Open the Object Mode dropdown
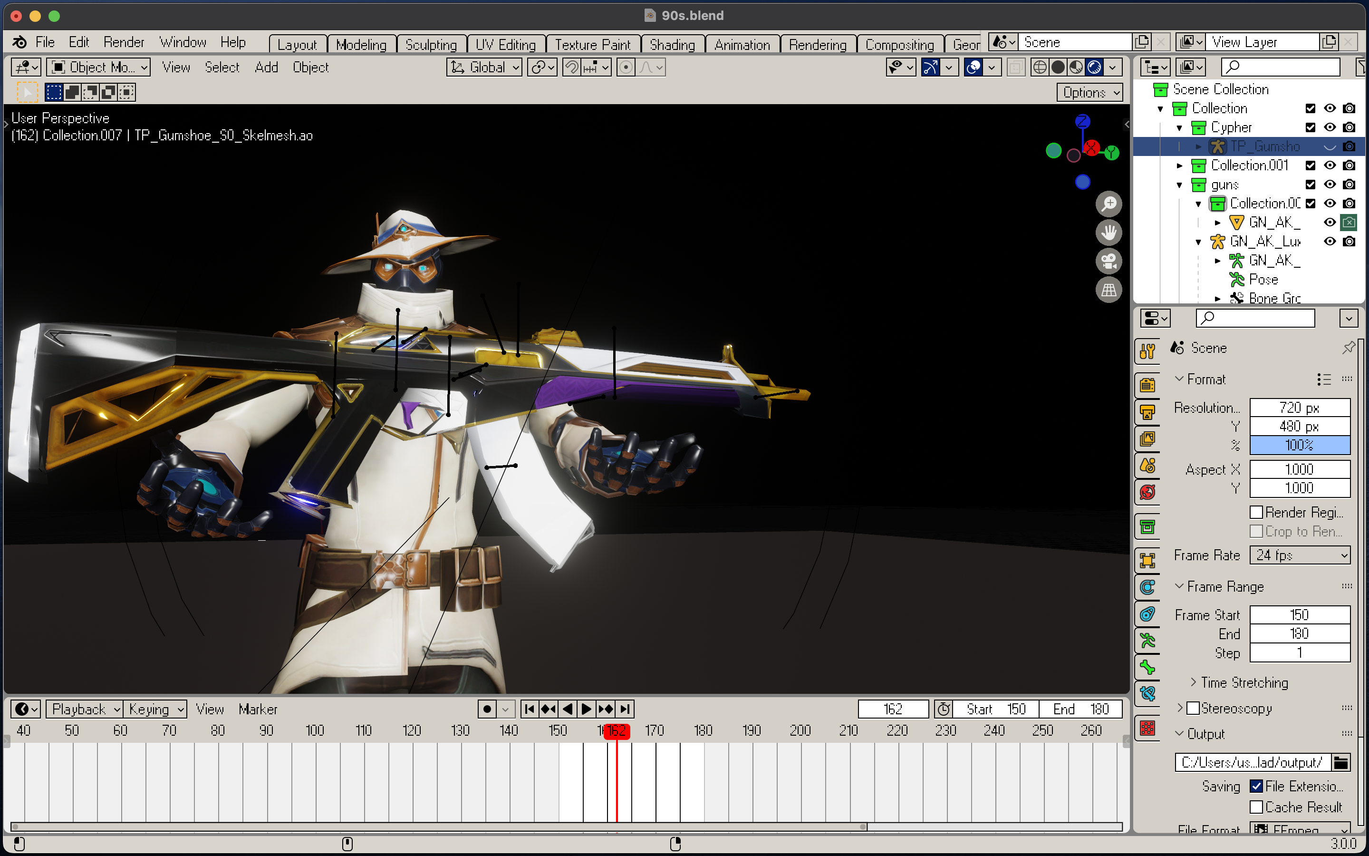The image size is (1369, 856). (98, 68)
